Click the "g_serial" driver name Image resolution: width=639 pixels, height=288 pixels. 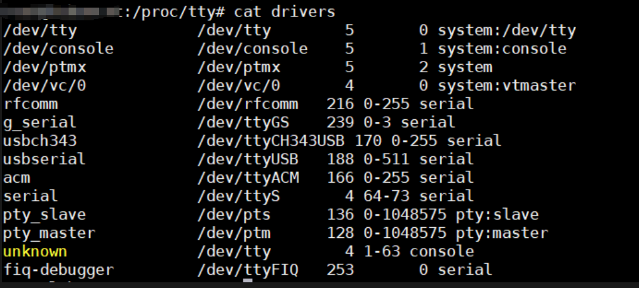point(40,122)
